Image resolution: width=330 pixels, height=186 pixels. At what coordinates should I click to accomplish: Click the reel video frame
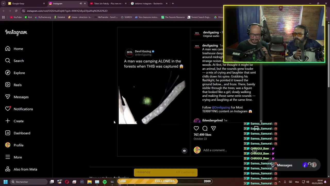click(x=154, y=92)
